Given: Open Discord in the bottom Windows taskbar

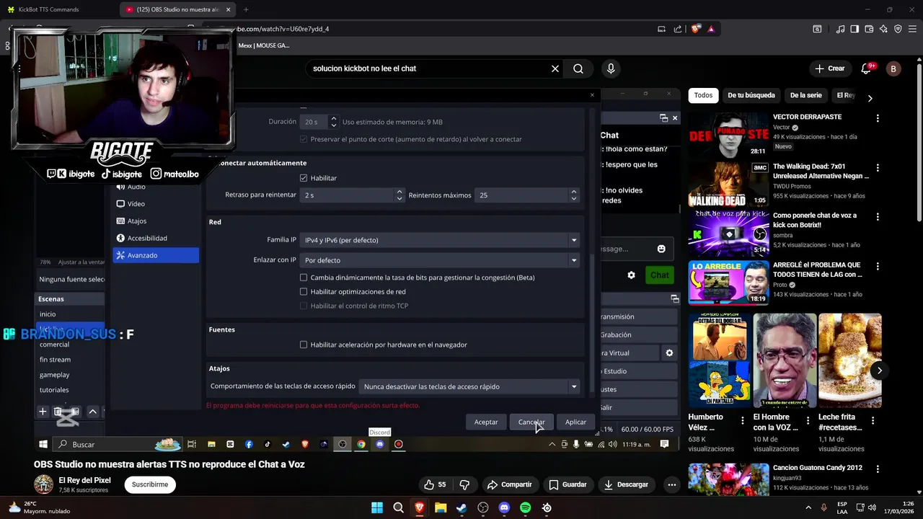Looking at the screenshot, I should click(504, 507).
